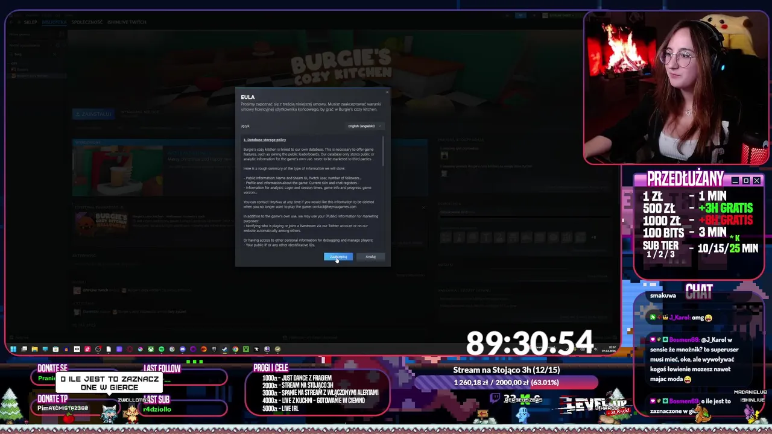Switch to Steam via its taskbar icon

pyautogui.click(x=224, y=349)
